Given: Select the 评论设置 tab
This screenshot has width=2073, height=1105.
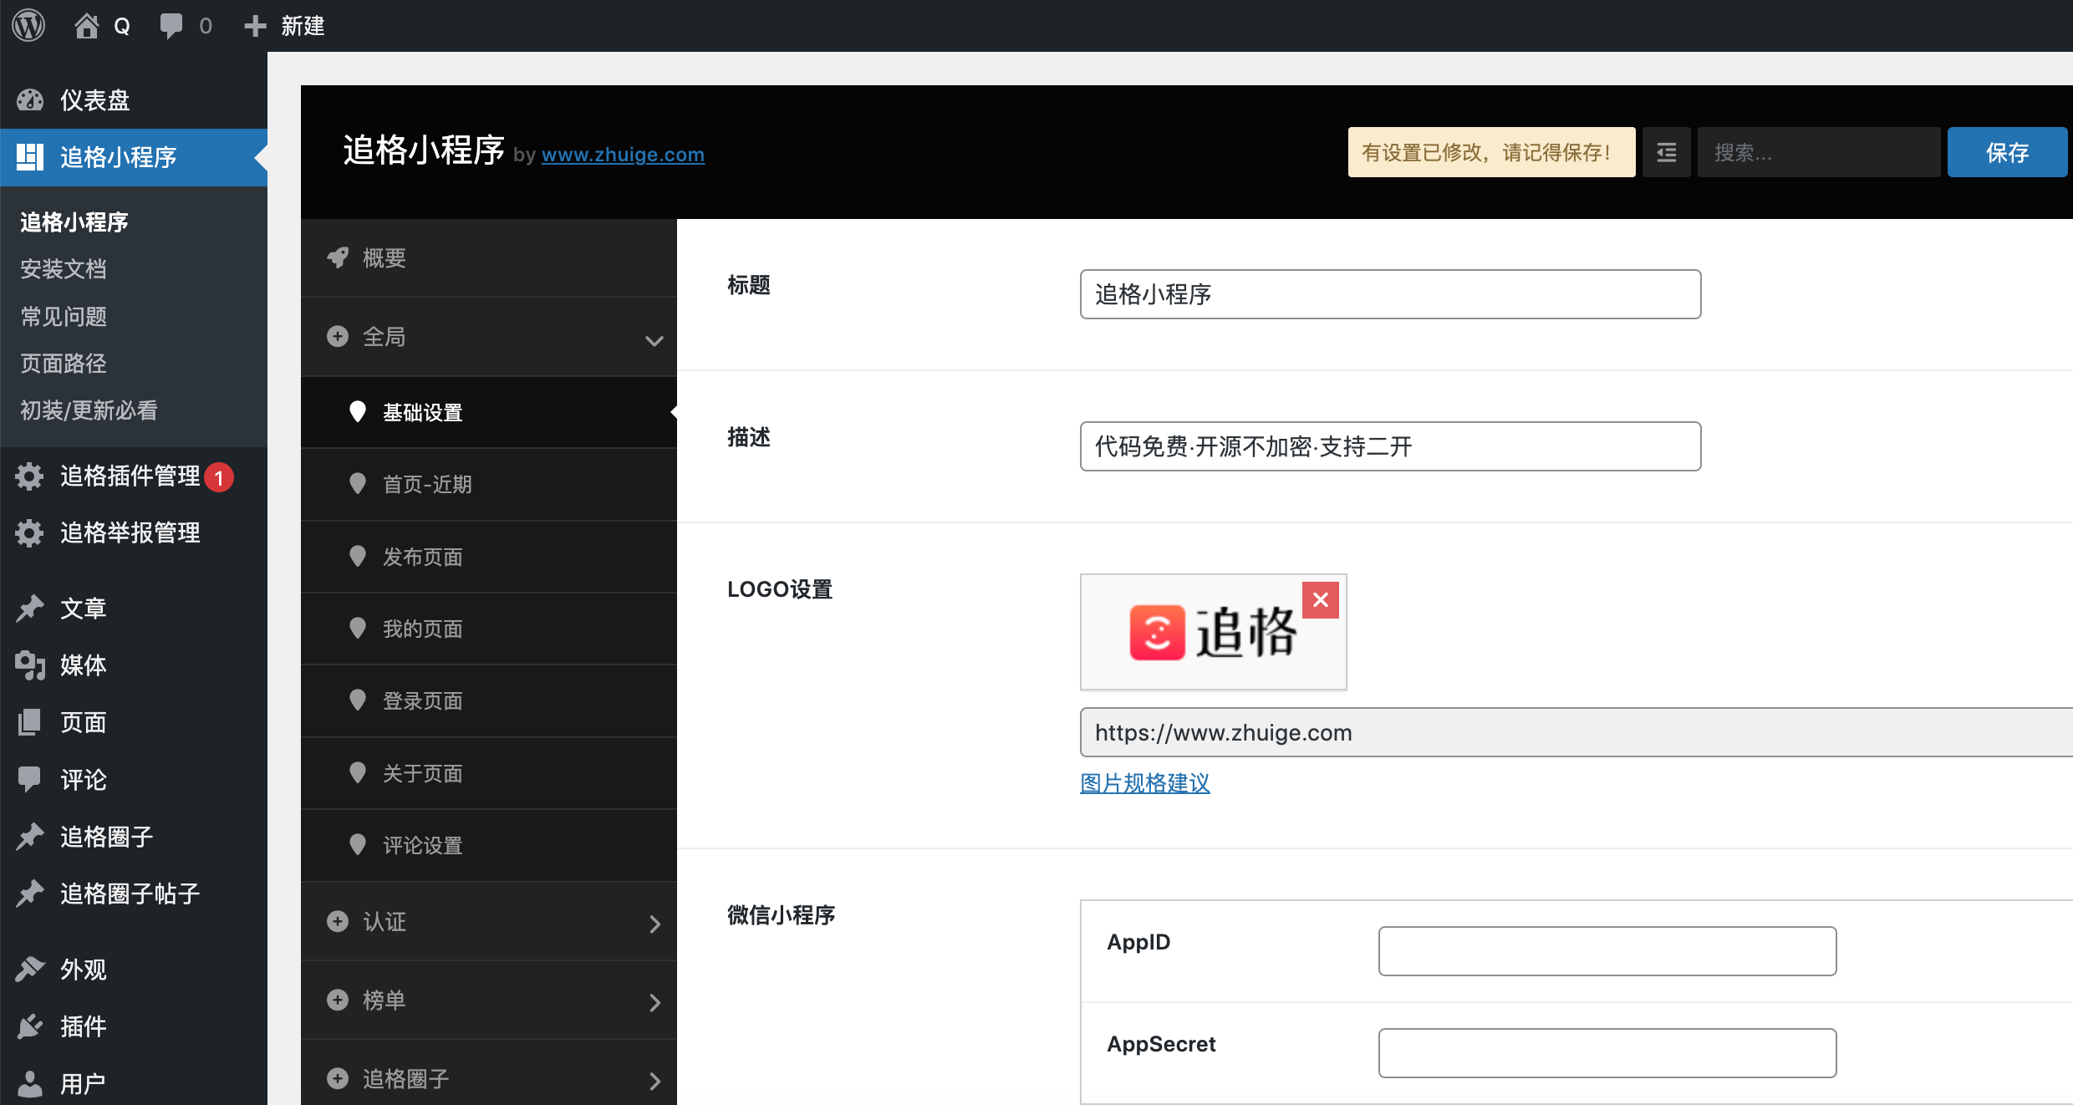Looking at the screenshot, I should 489,845.
